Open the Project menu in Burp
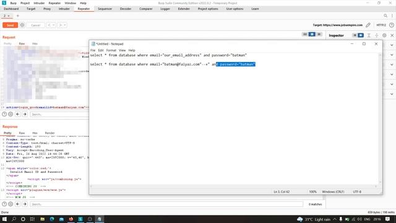The image size is (396, 223). (x=25, y=3)
